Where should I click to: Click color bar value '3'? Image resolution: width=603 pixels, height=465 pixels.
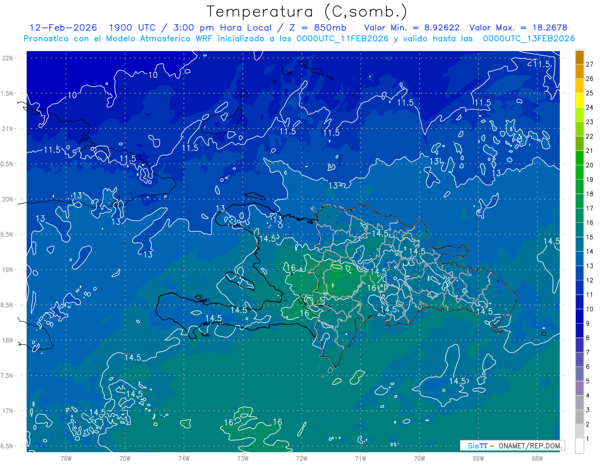point(588,410)
